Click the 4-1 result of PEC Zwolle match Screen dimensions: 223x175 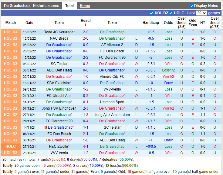(86, 147)
